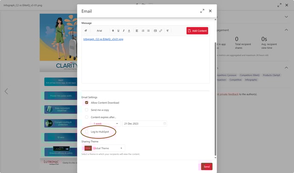Insert an image into the message
This screenshot has height=173, width=294.
tap(155, 31)
